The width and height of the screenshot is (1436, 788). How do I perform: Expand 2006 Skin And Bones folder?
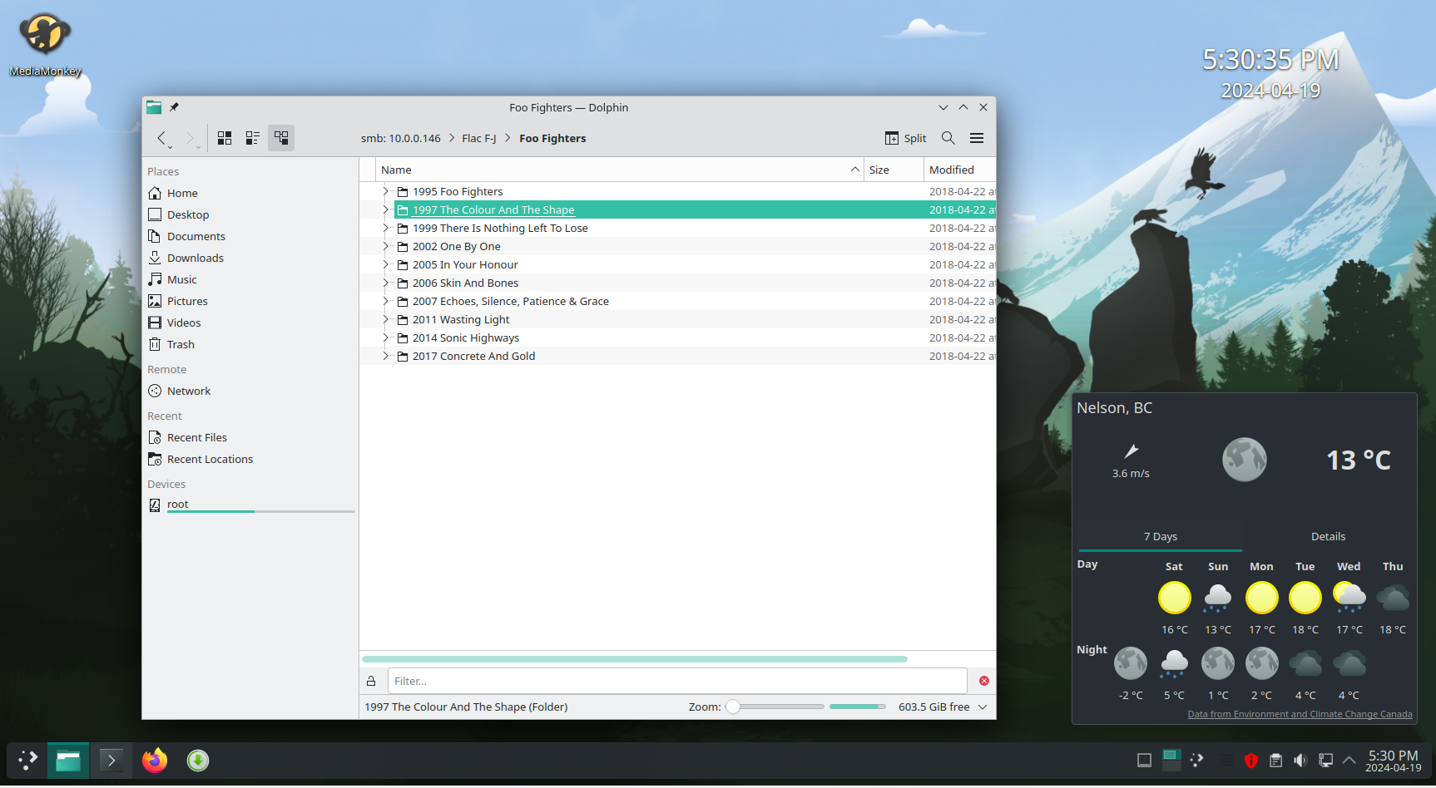(x=385, y=283)
